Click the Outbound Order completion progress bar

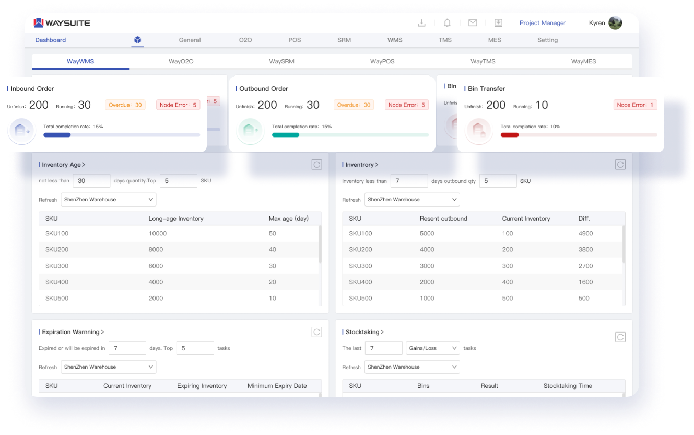pos(350,135)
